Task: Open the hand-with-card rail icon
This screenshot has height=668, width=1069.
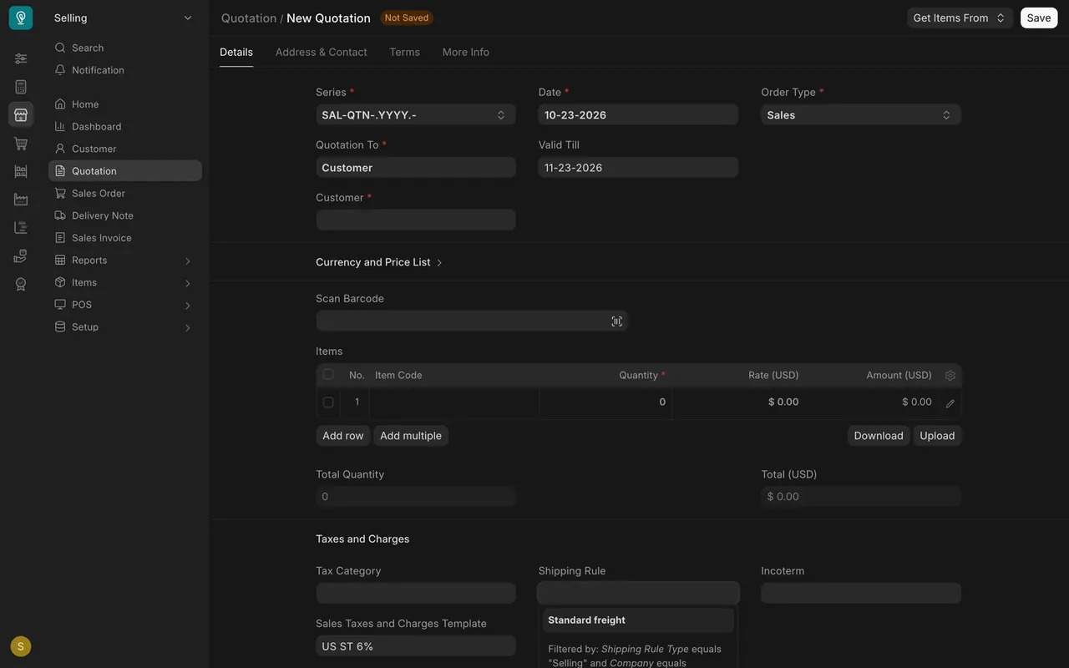Action: click(x=21, y=256)
